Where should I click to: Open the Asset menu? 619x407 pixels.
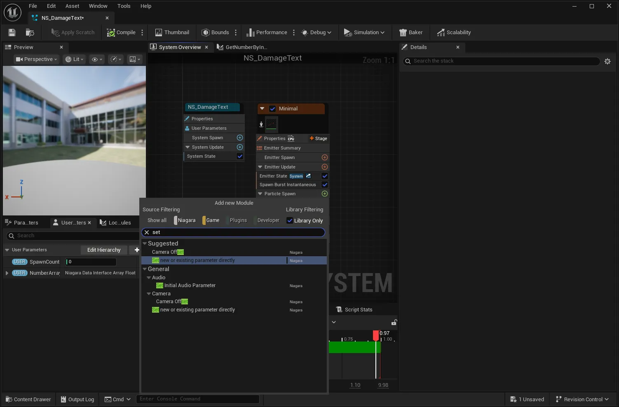[72, 6]
